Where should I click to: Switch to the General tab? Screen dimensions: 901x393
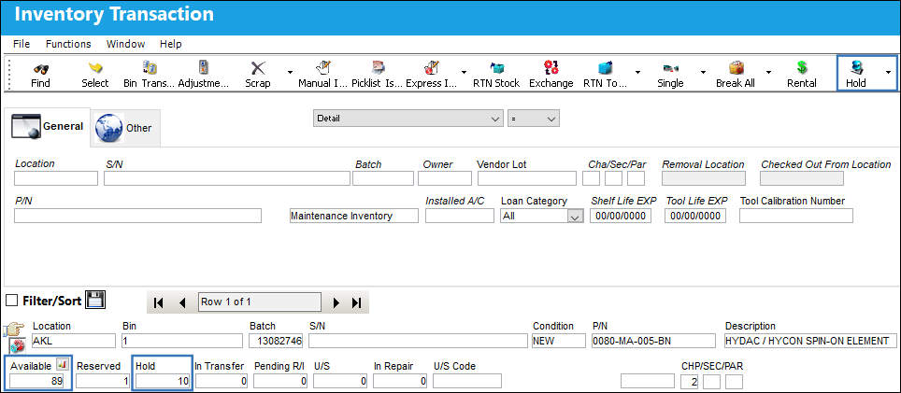tap(48, 127)
